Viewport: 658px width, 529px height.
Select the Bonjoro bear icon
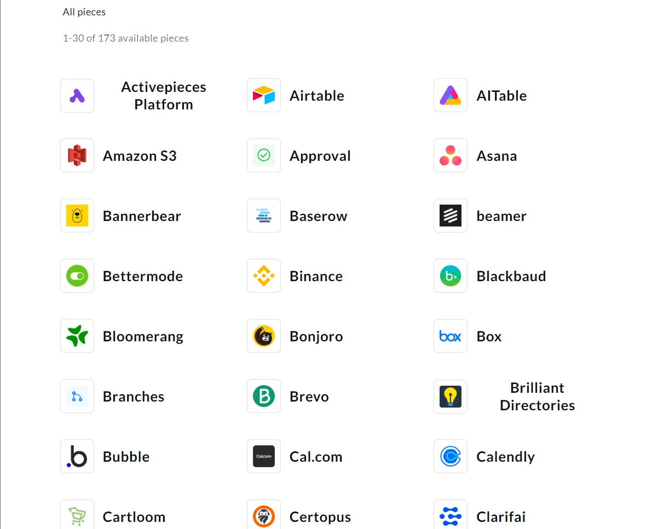tap(264, 336)
